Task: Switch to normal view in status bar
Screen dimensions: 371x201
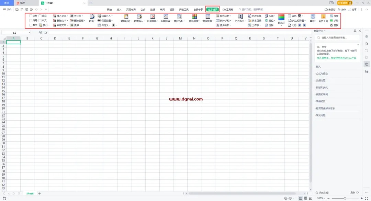Action: coord(301,198)
